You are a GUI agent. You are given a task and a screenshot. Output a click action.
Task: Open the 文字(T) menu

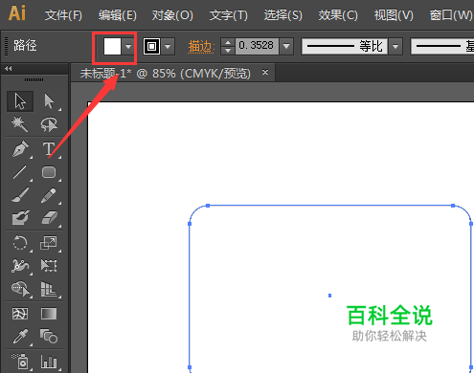point(229,15)
